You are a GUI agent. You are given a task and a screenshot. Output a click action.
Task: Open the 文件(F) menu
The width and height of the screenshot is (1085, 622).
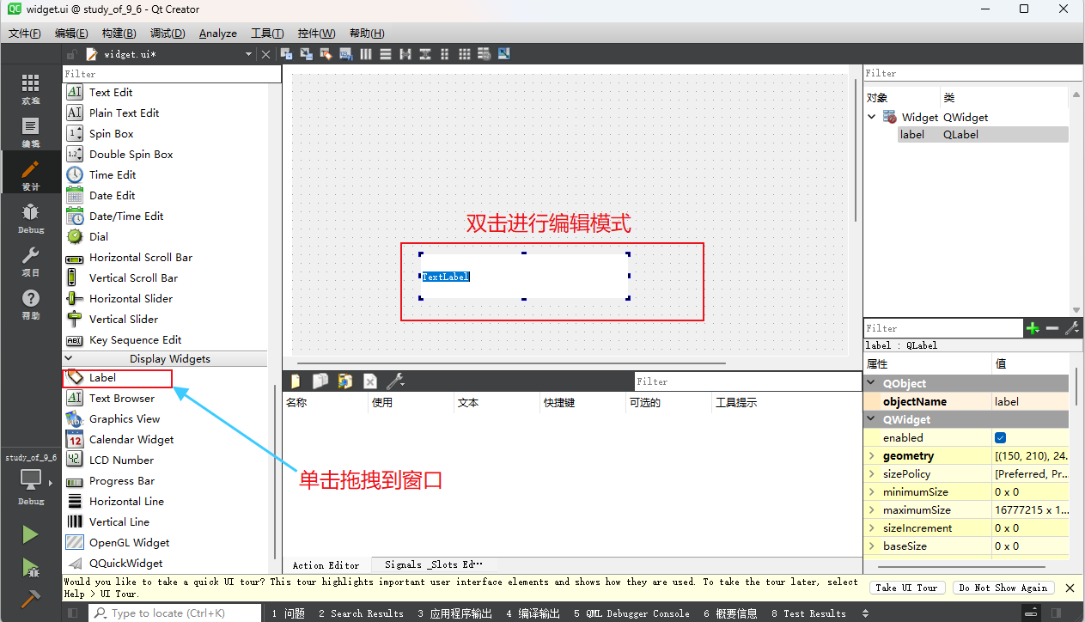[x=25, y=34]
